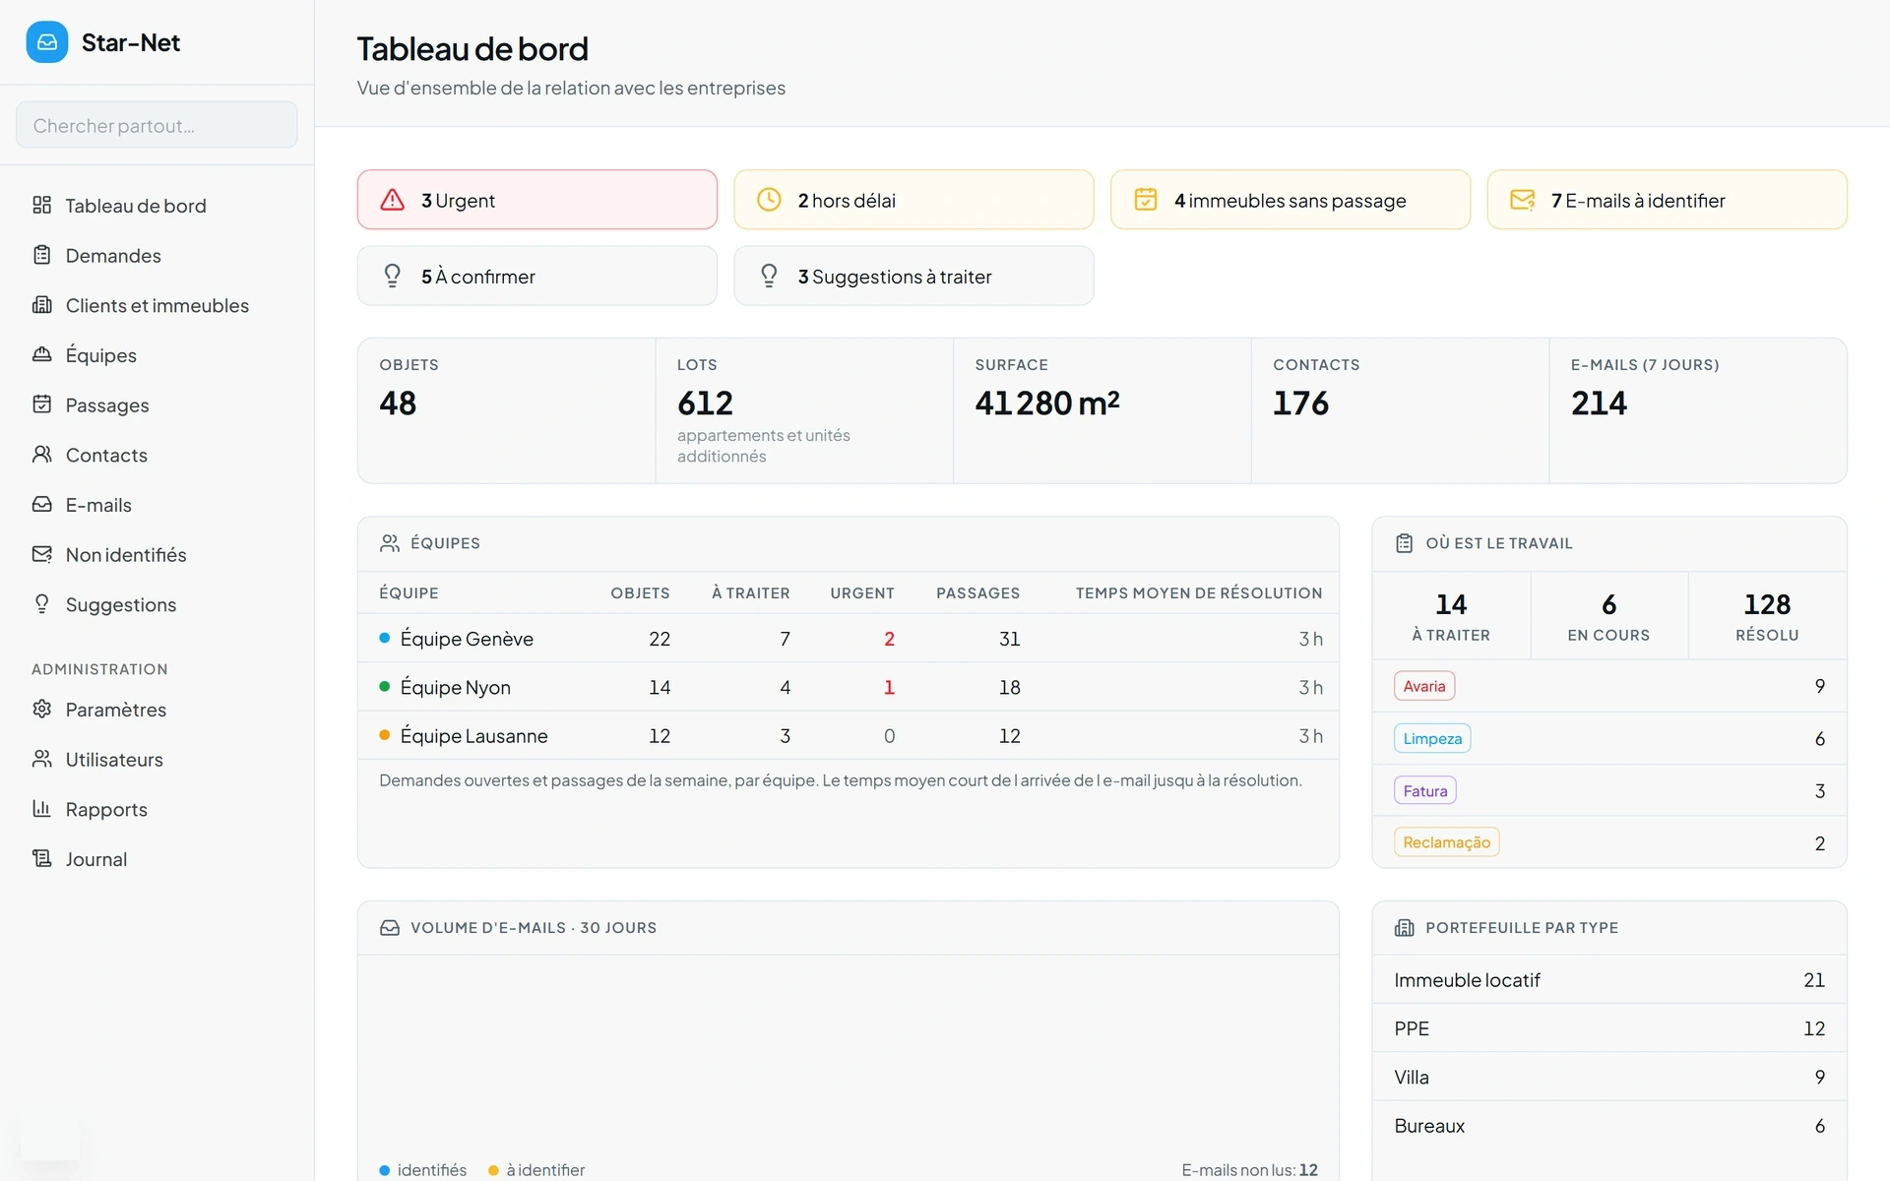Click the warning triangle icon on Urgent card
This screenshot has height=1181, width=1890.
tap(392, 200)
